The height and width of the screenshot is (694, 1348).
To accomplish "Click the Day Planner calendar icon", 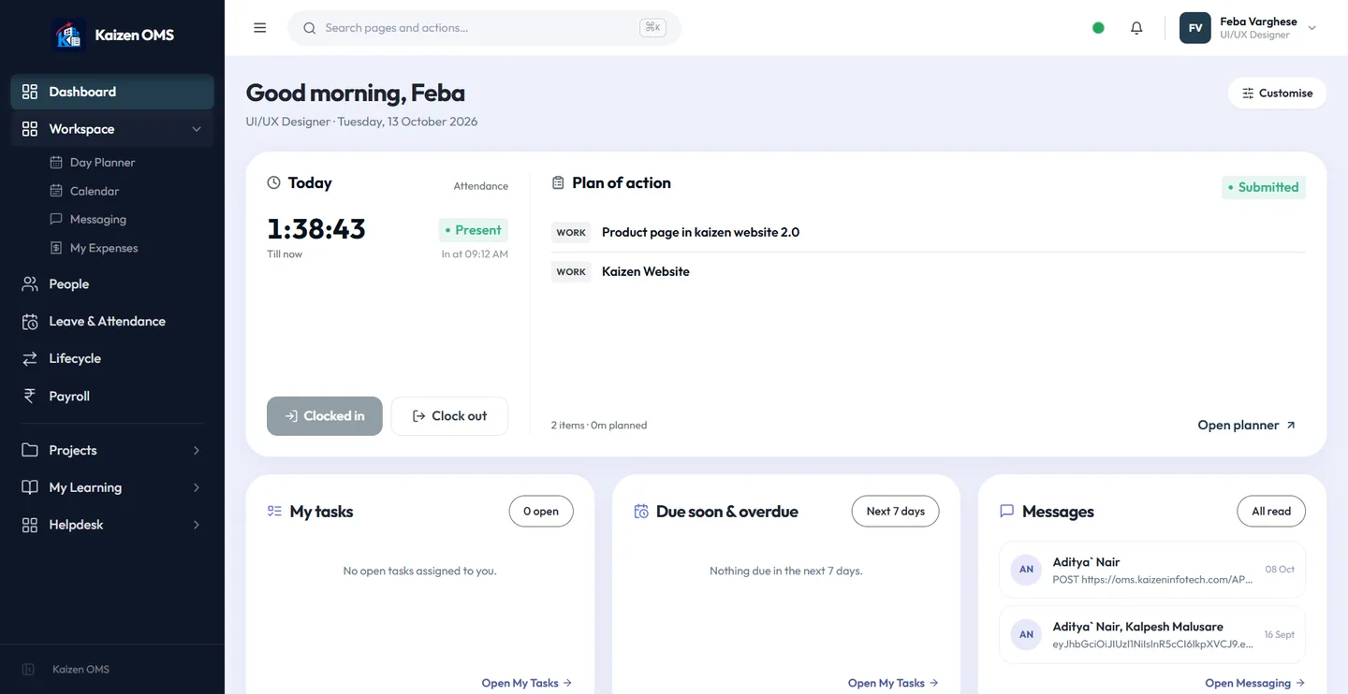I will pyautogui.click(x=55, y=163).
